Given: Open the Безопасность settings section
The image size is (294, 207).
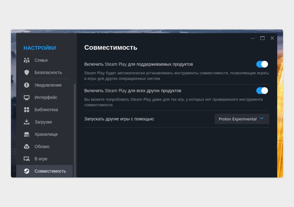Looking at the screenshot, I should click(44, 72).
